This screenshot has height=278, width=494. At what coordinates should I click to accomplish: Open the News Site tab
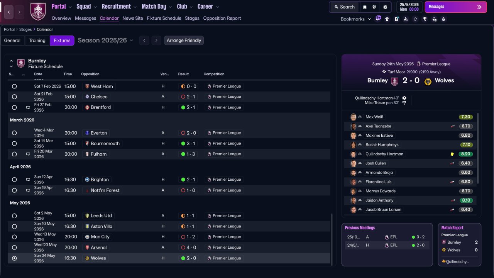[133, 18]
